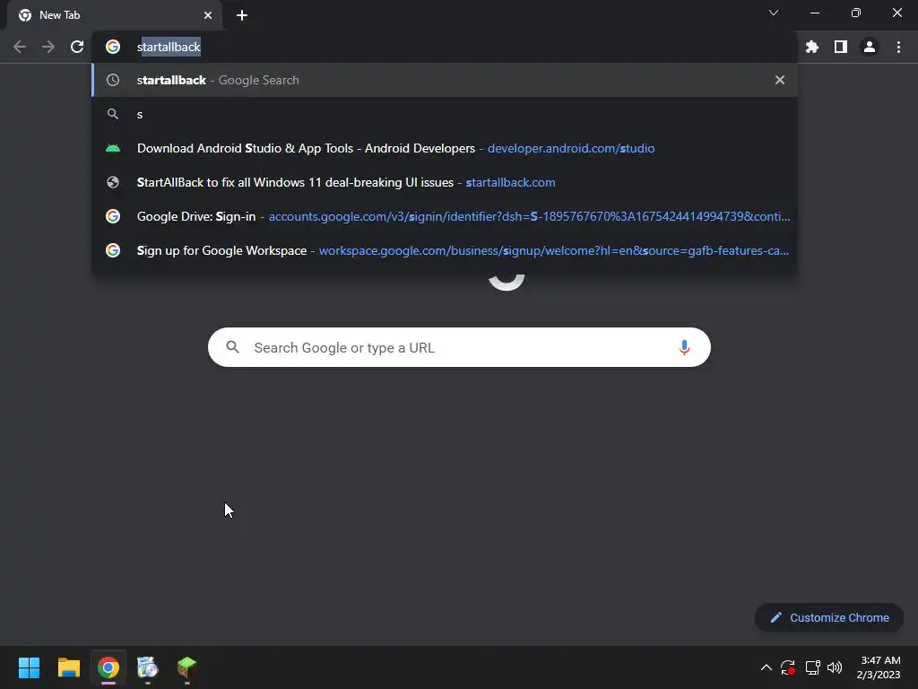Open the clock showing 3:47 AM
This screenshot has width=918, height=689.
tap(879, 667)
